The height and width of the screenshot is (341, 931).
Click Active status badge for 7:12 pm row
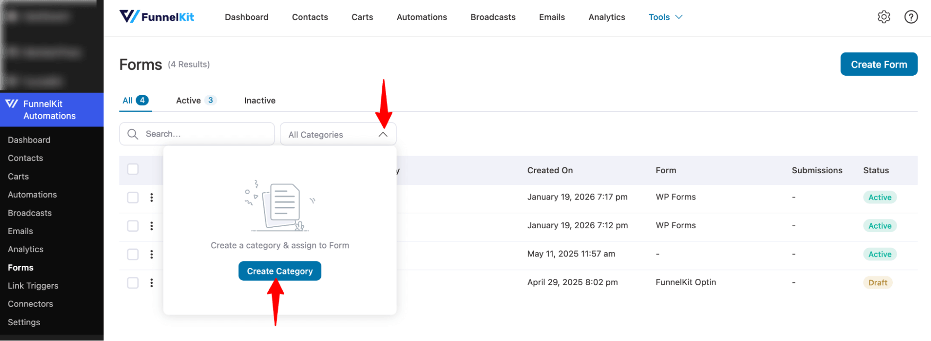pos(879,226)
